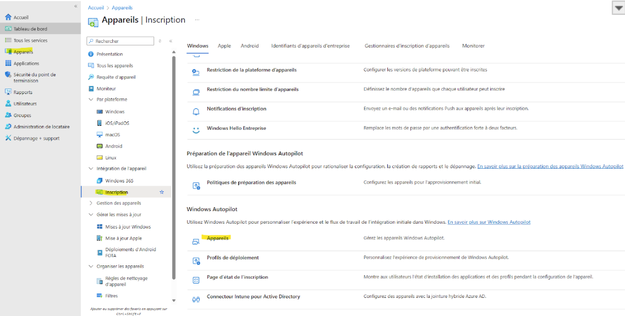This screenshot has height=316, width=625.
Task: Open the dropdown arrow at top right
Action: click(x=618, y=7)
